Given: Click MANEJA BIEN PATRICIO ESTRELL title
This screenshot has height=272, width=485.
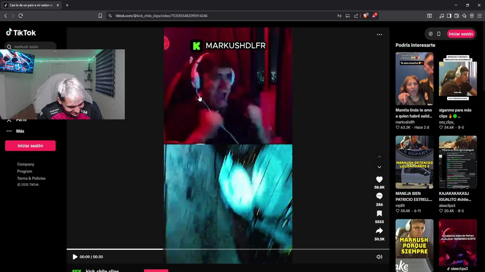Looking at the screenshot, I should point(414,196).
